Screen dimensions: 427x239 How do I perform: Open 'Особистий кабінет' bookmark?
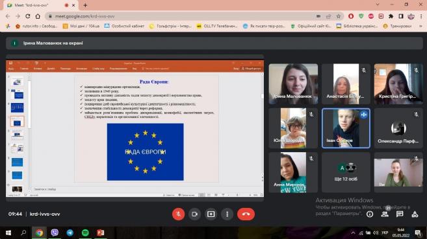click(124, 26)
